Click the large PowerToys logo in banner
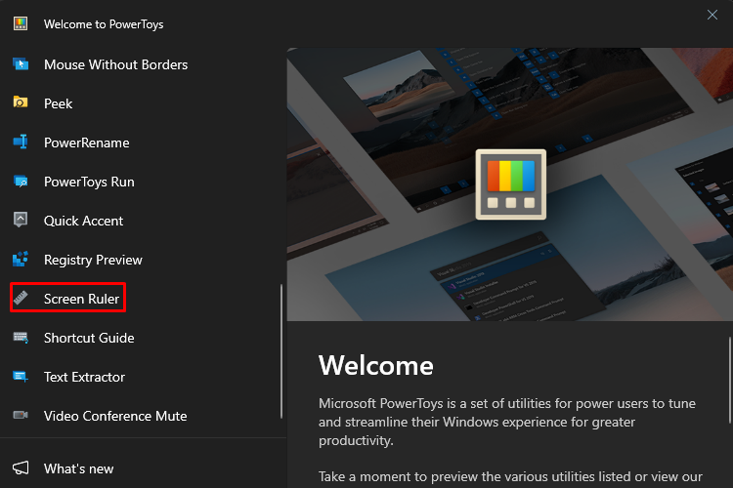 tap(510, 184)
